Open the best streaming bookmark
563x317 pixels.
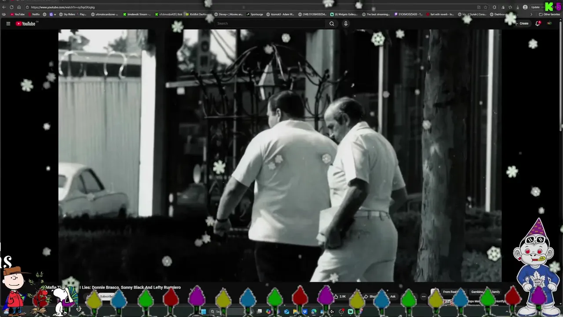(376, 14)
